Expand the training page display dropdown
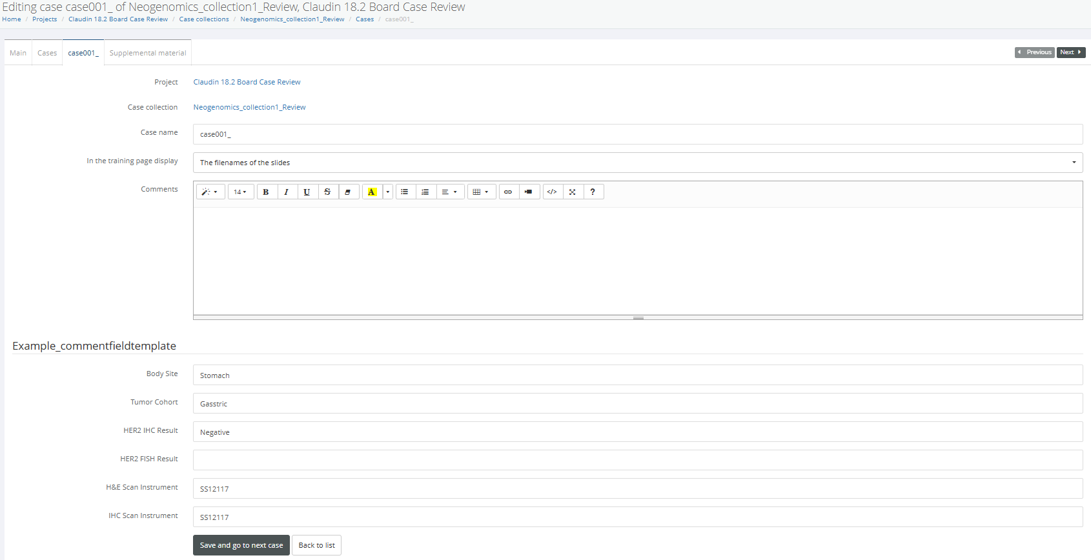This screenshot has width=1091, height=560. click(637, 163)
